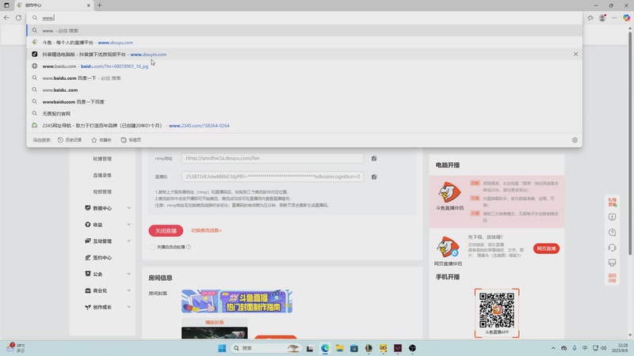Click the rtmp地址 input field

tap(273, 158)
